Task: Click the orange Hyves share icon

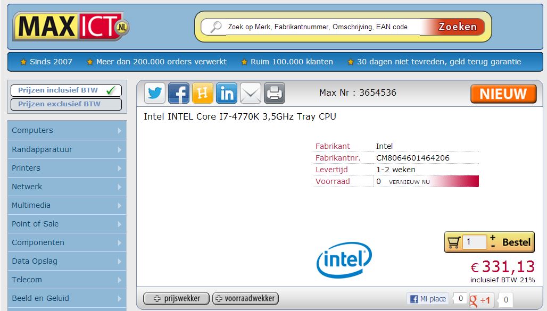Action: pos(203,94)
